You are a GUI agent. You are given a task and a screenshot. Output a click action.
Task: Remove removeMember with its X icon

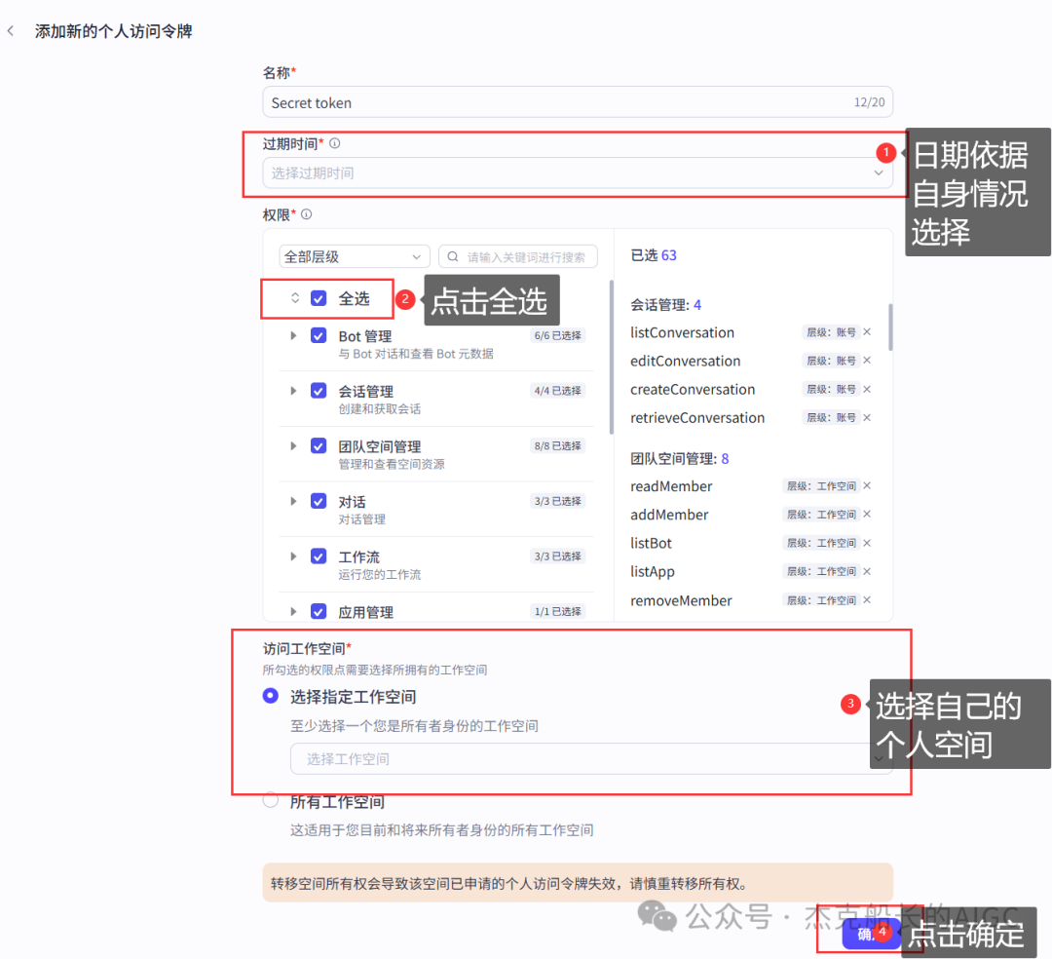[x=867, y=600]
